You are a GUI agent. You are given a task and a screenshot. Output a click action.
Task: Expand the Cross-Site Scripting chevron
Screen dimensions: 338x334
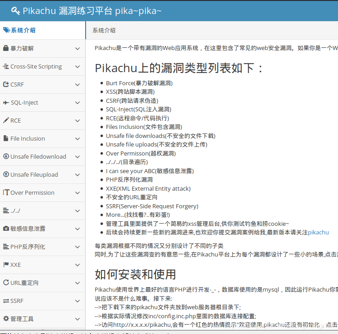point(78,67)
